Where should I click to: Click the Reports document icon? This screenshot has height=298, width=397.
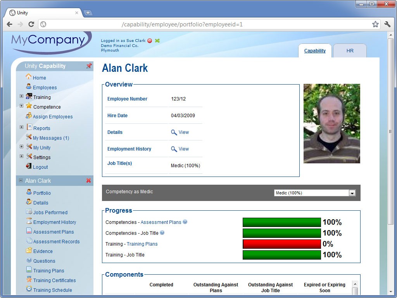click(x=29, y=127)
